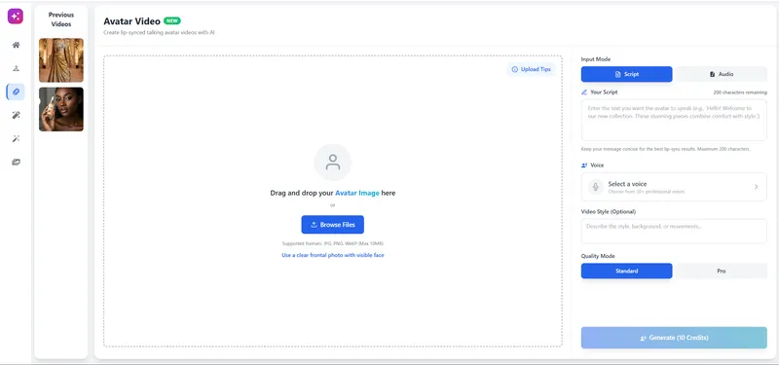Click the info icon in Upload Tips

point(515,69)
